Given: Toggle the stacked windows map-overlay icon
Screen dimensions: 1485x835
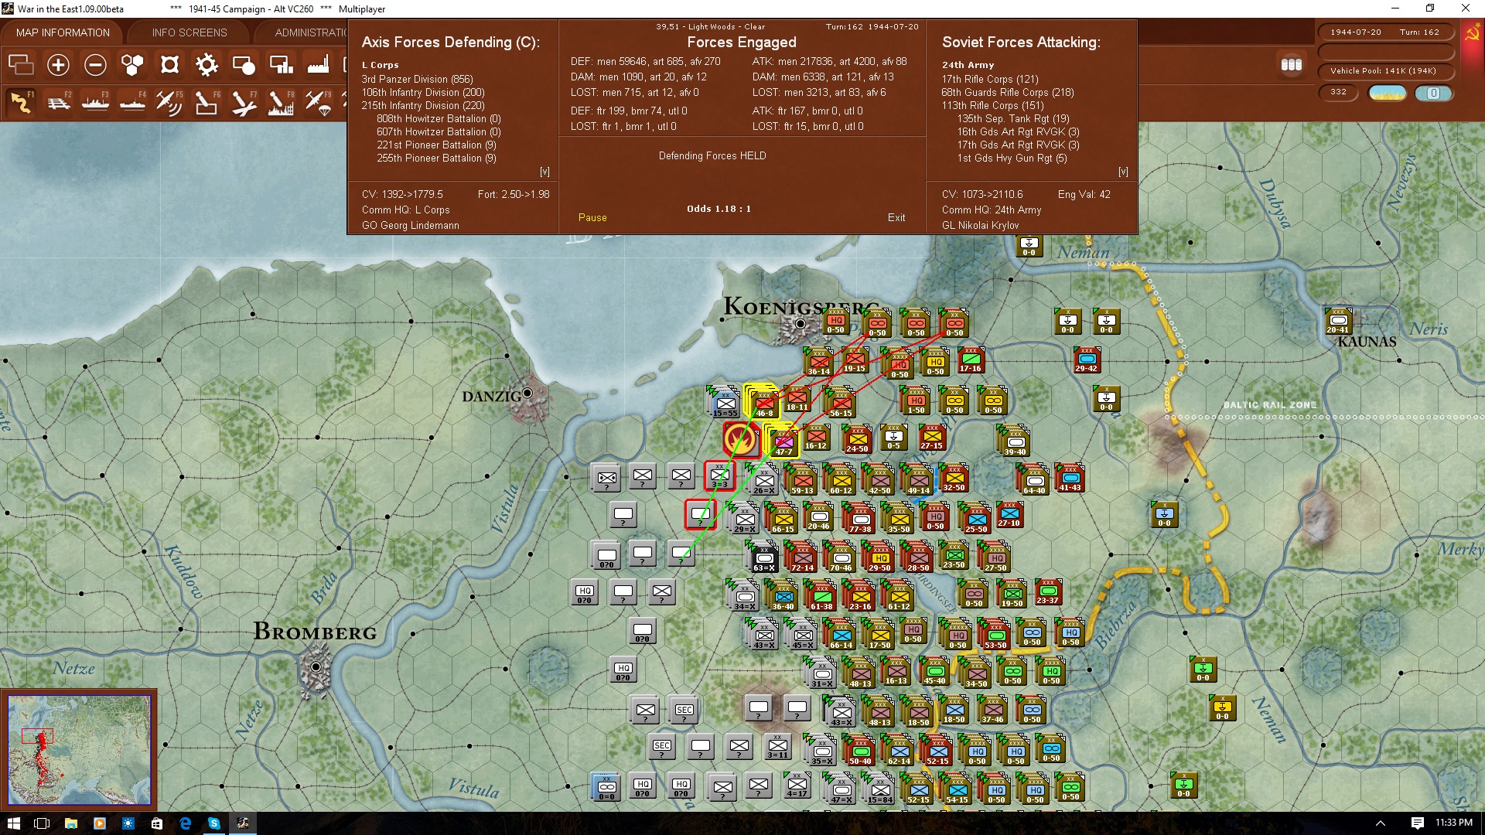Looking at the screenshot, I should click(x=21, y=65).
